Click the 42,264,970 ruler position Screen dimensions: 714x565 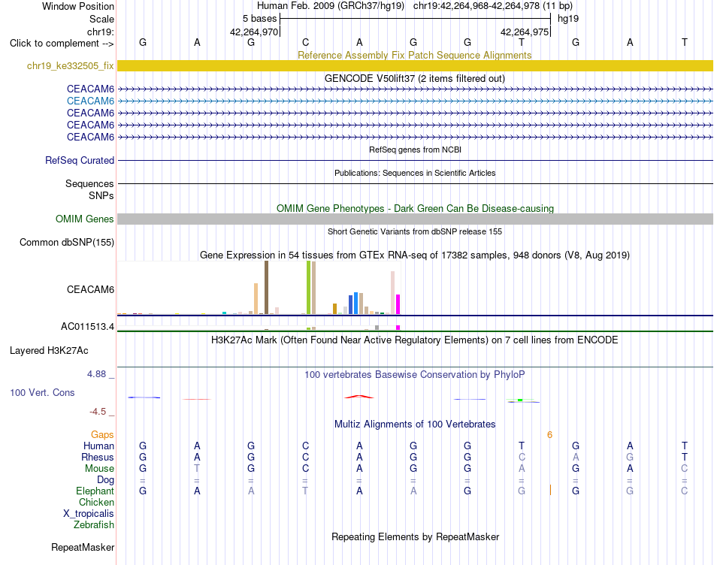253,32
